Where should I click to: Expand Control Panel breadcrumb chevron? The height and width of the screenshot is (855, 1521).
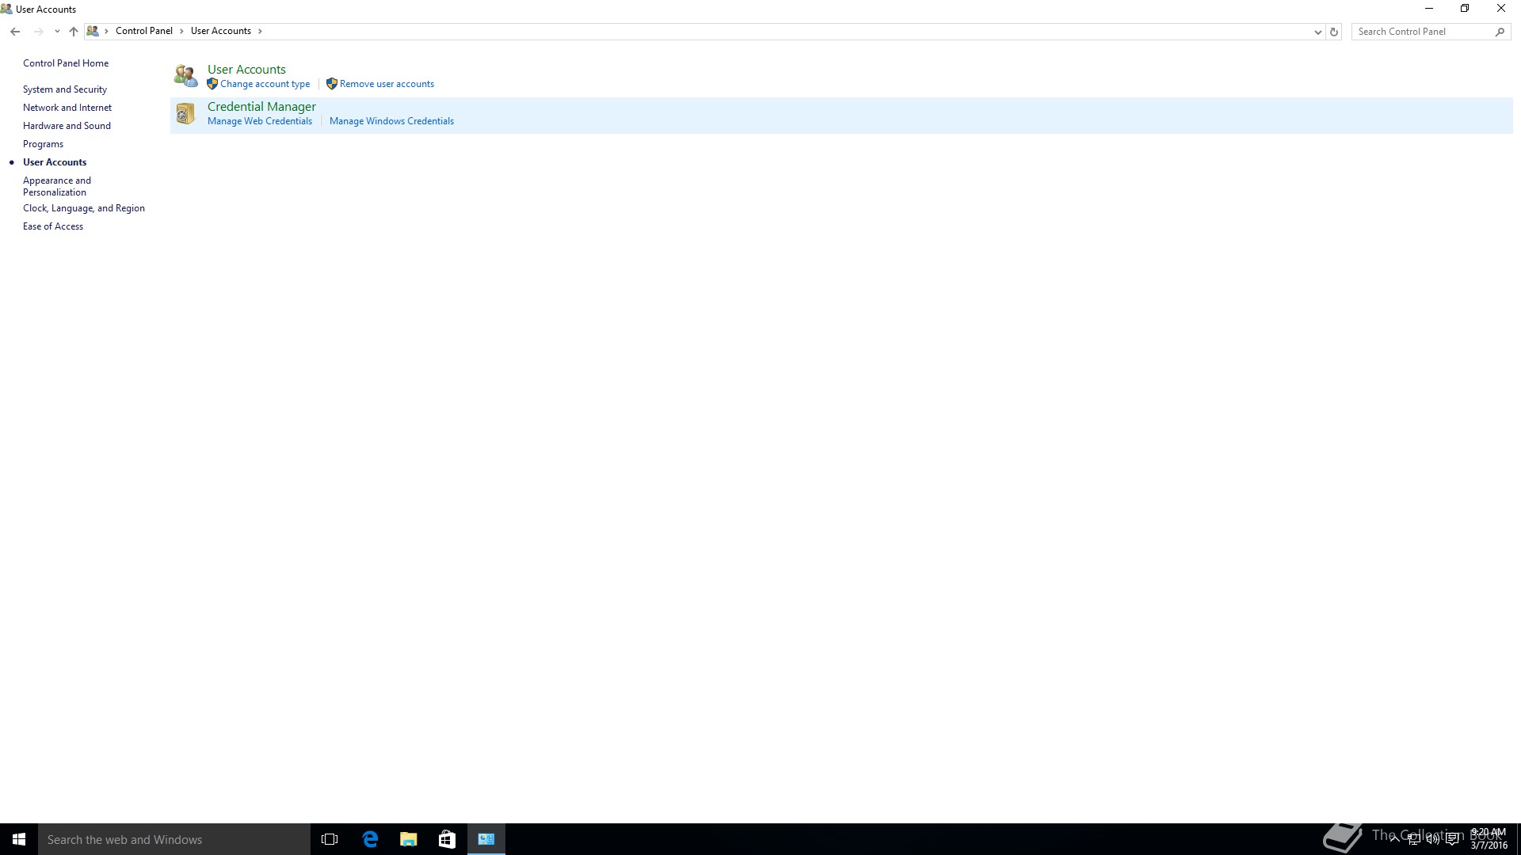click(181, 31)
